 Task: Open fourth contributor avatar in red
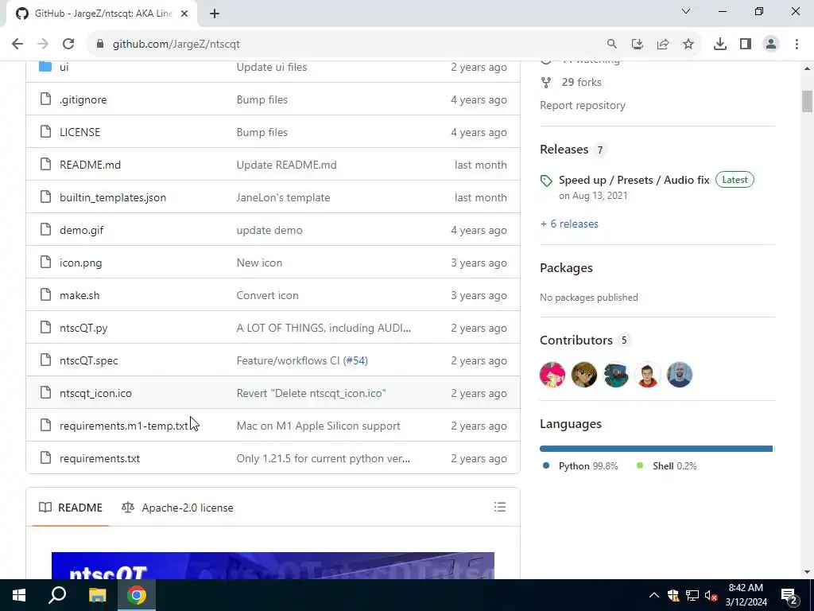point(647,375)
